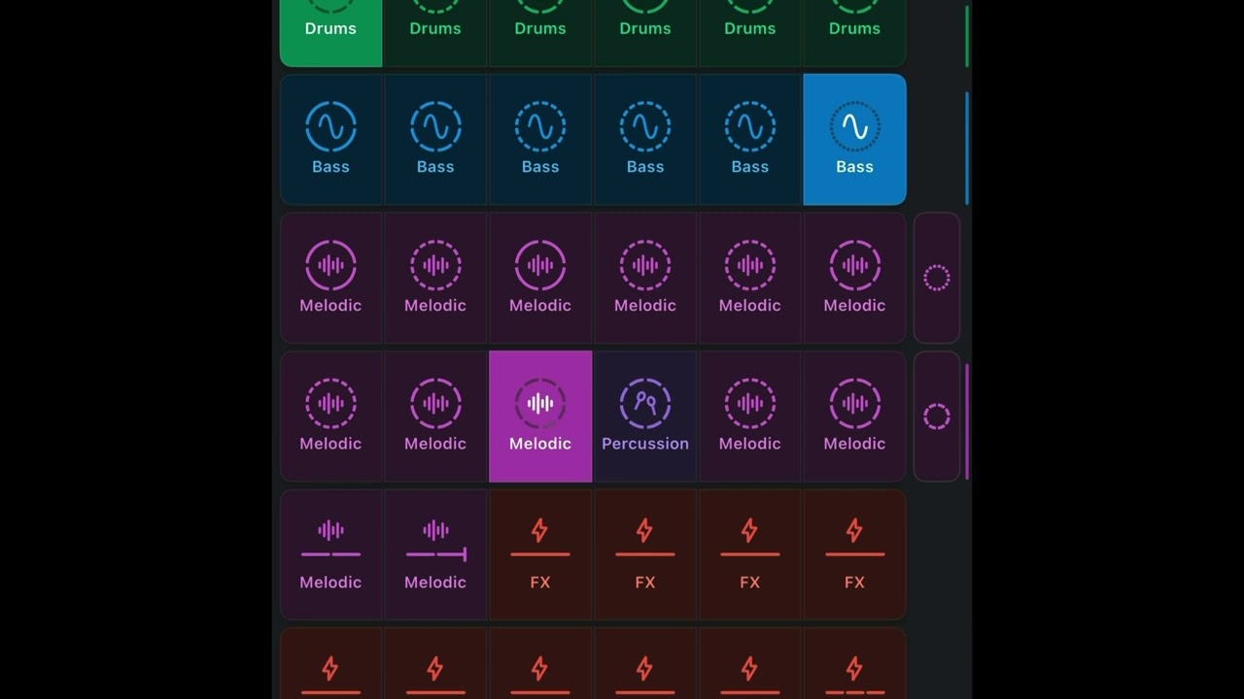Screen dimensions: 1244x699
Task: Start the Melodic cell immediately right of Percussion
Action: click(x=750, y=416)
